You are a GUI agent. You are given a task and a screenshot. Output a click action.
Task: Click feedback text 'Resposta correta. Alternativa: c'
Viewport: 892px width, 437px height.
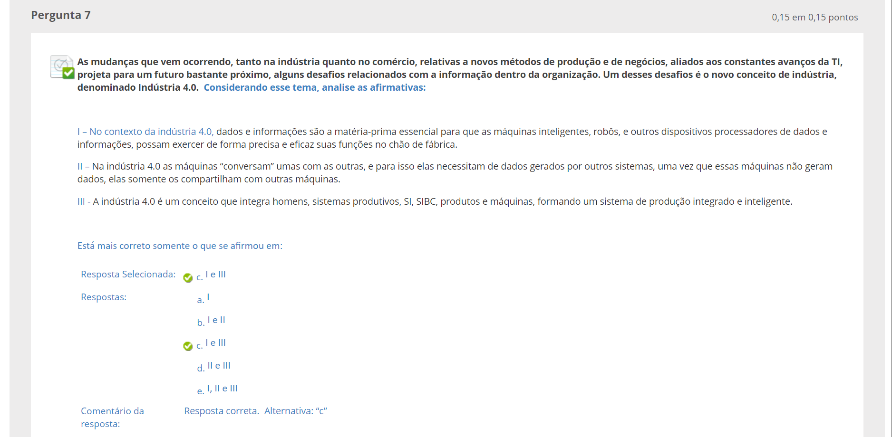[255, 411]
